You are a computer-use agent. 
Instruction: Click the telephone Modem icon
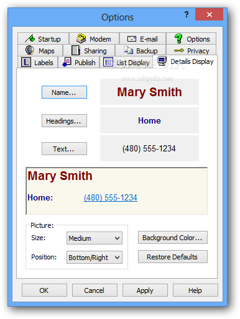[x=81, y=38]
